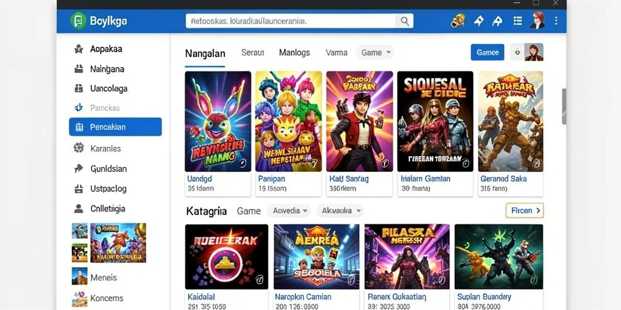The image size is (621, 310).
Task: Click the small icon left of profile picture
Action: (517, 52)
